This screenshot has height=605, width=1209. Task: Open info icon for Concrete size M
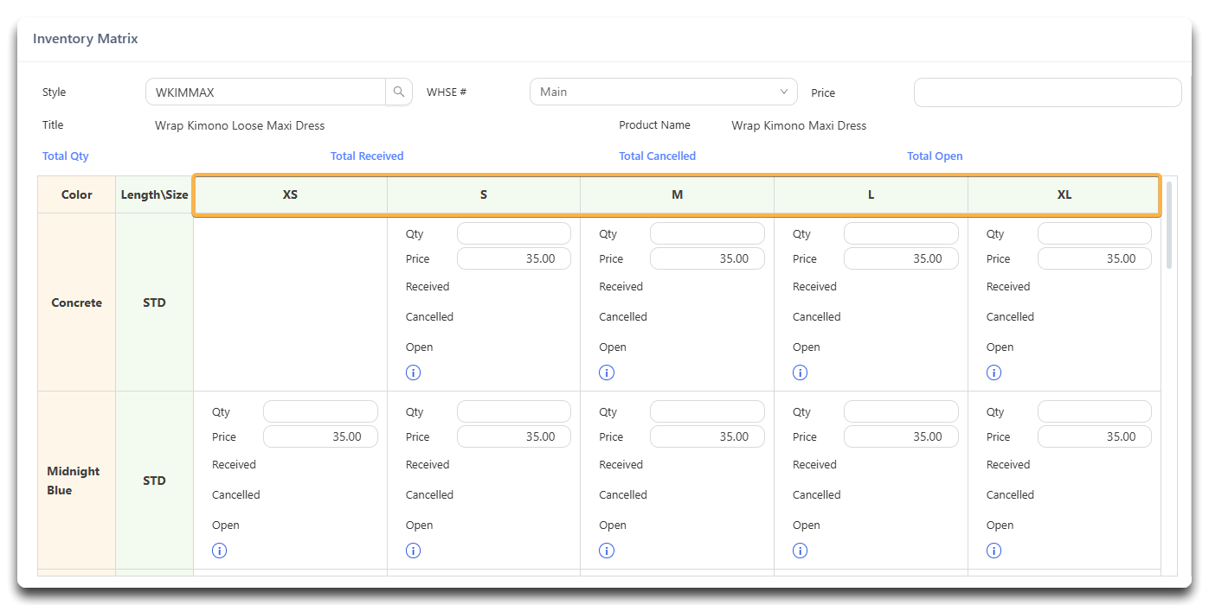click(x=607, y=373)
